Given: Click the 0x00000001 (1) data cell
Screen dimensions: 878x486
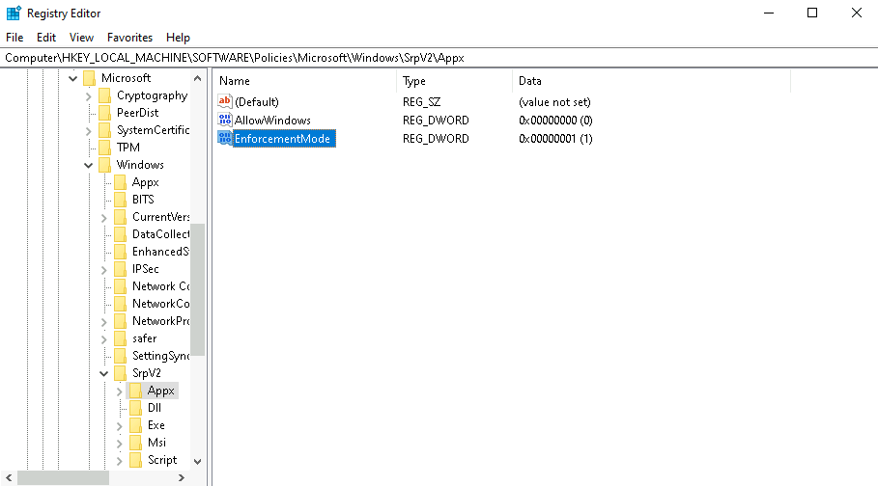Looking at the screenshot, I should 555,139.
